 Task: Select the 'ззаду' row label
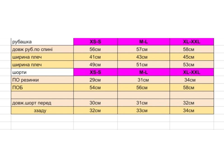(x=42, y=110)
